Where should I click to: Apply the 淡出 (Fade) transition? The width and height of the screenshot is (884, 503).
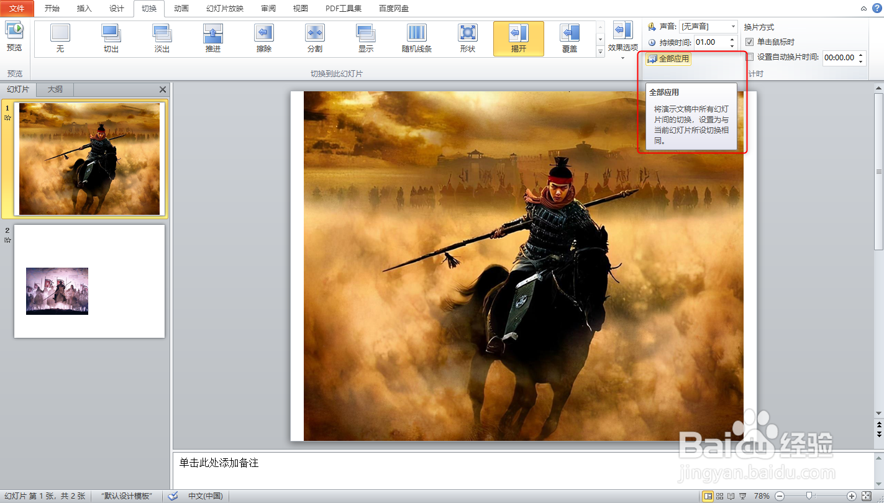[162, 39]
